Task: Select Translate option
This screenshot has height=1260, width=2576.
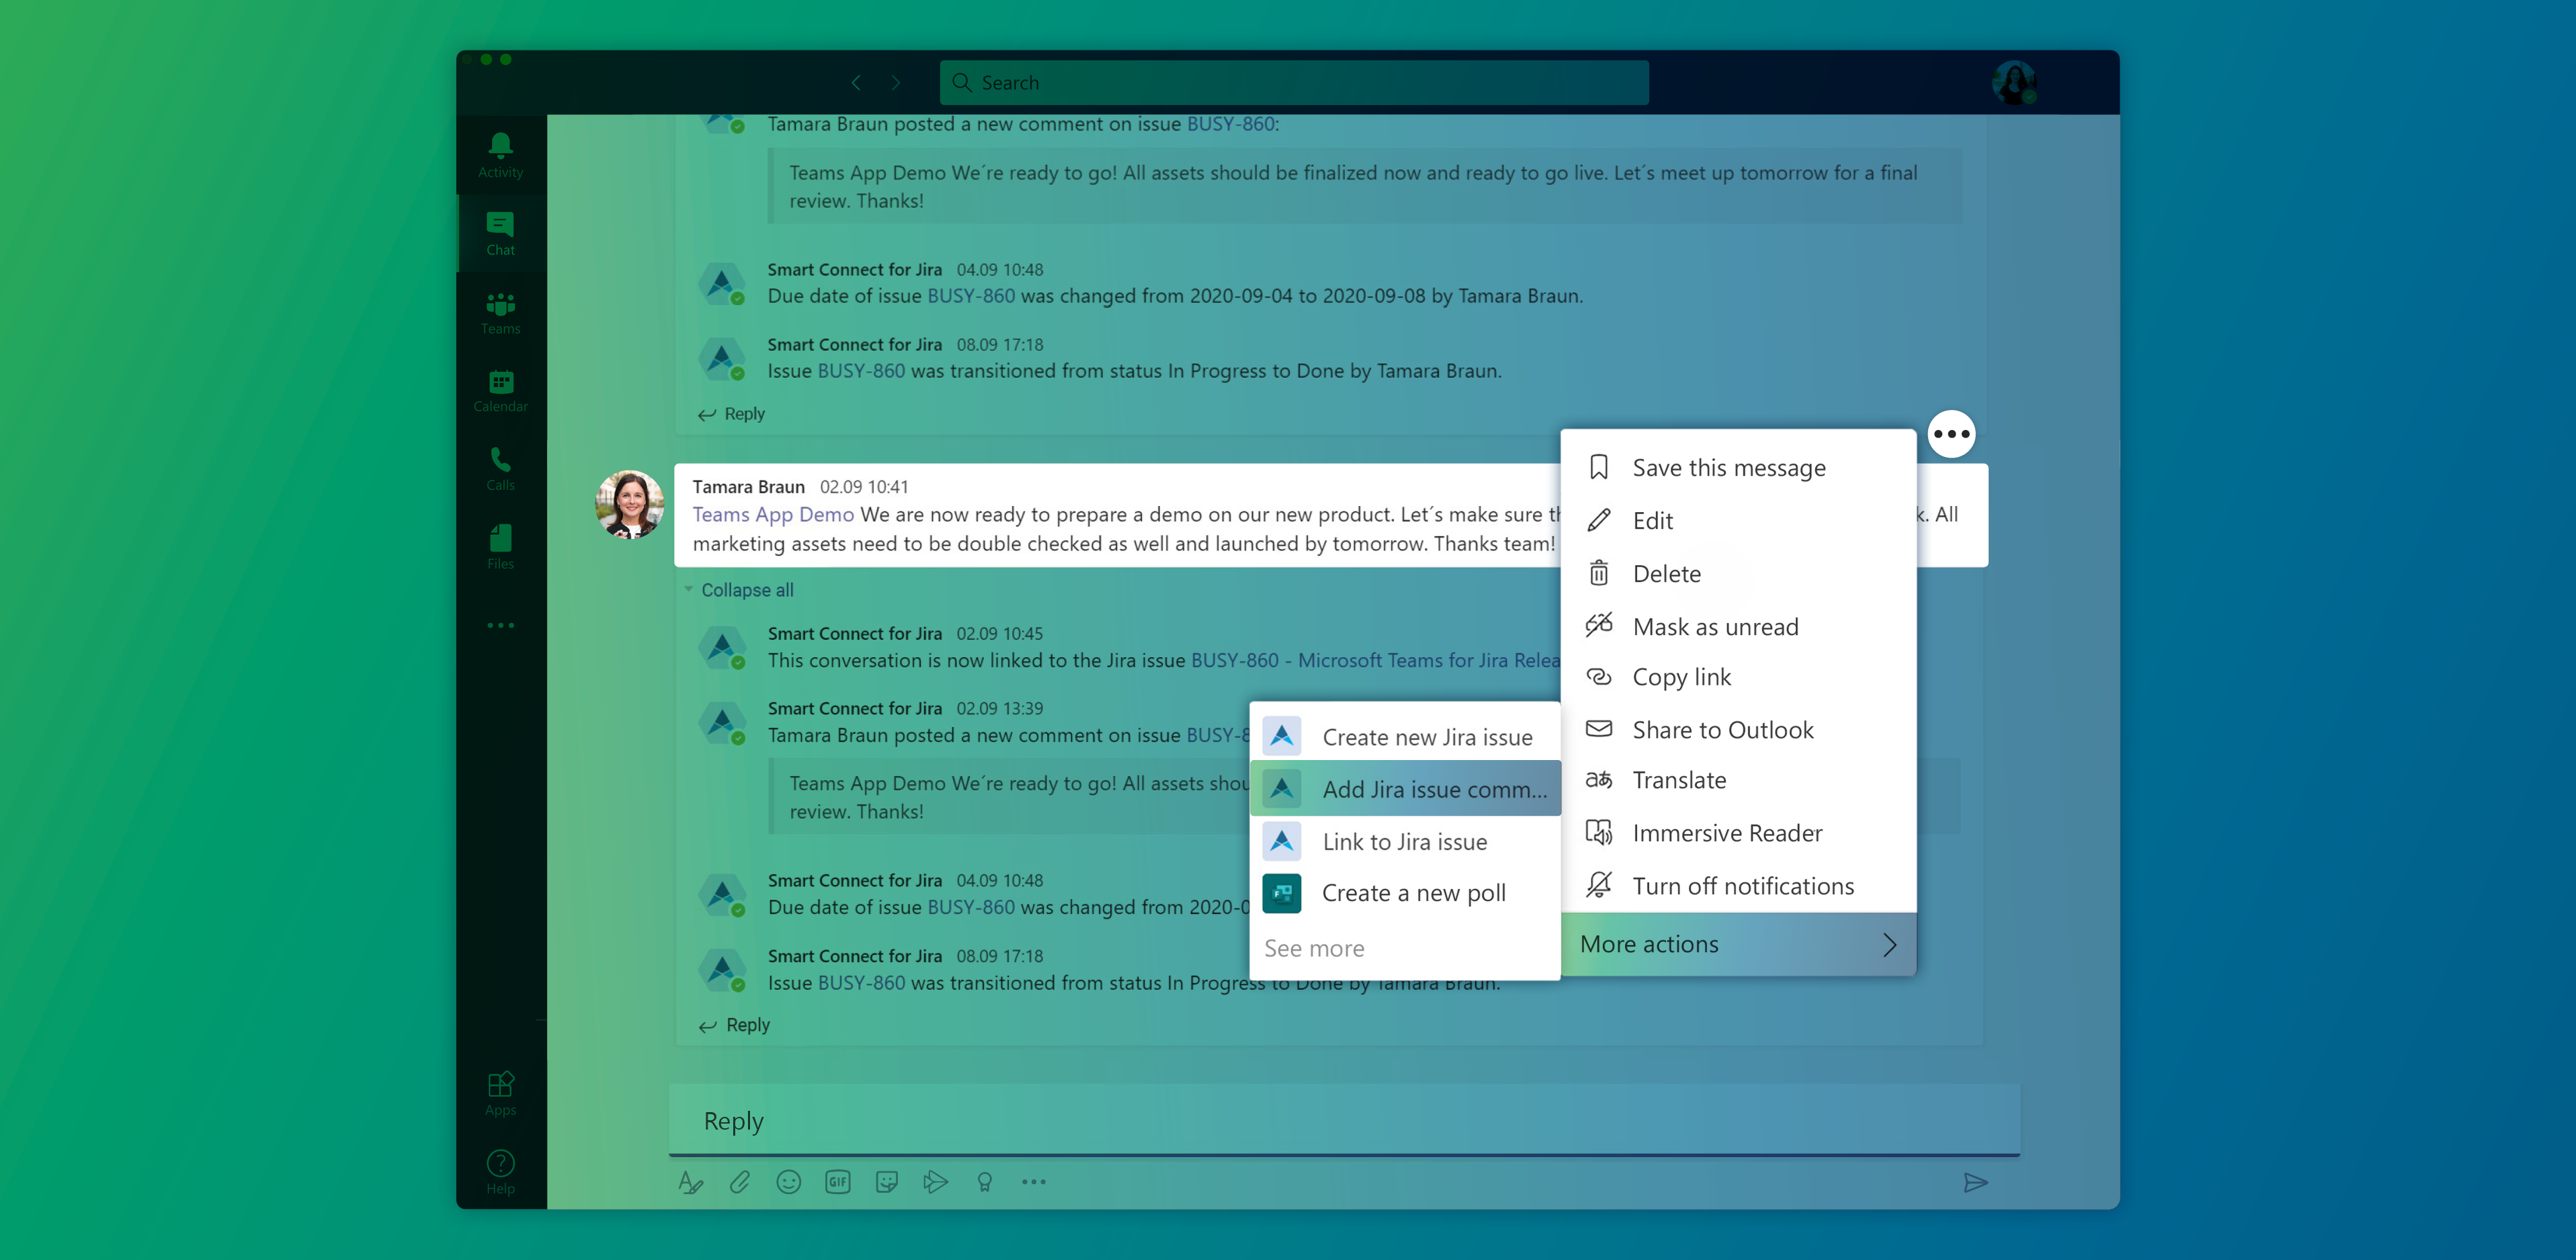Action: tap(1738, 780)
